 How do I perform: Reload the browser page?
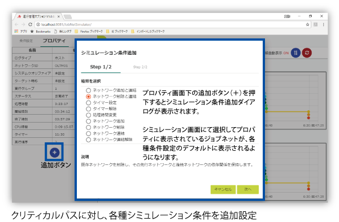30,25
